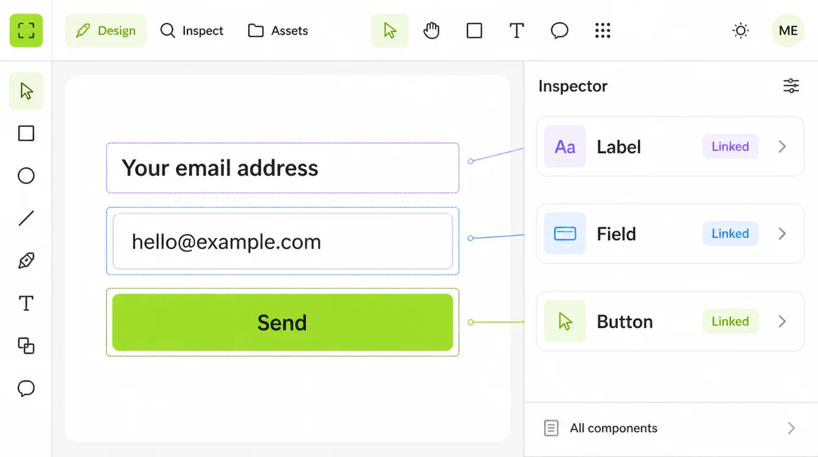Image resolution: width=818 pixels, height=457 pixels.
Task: Click the green connector dot beside Send
Action: tap(470, 322)
